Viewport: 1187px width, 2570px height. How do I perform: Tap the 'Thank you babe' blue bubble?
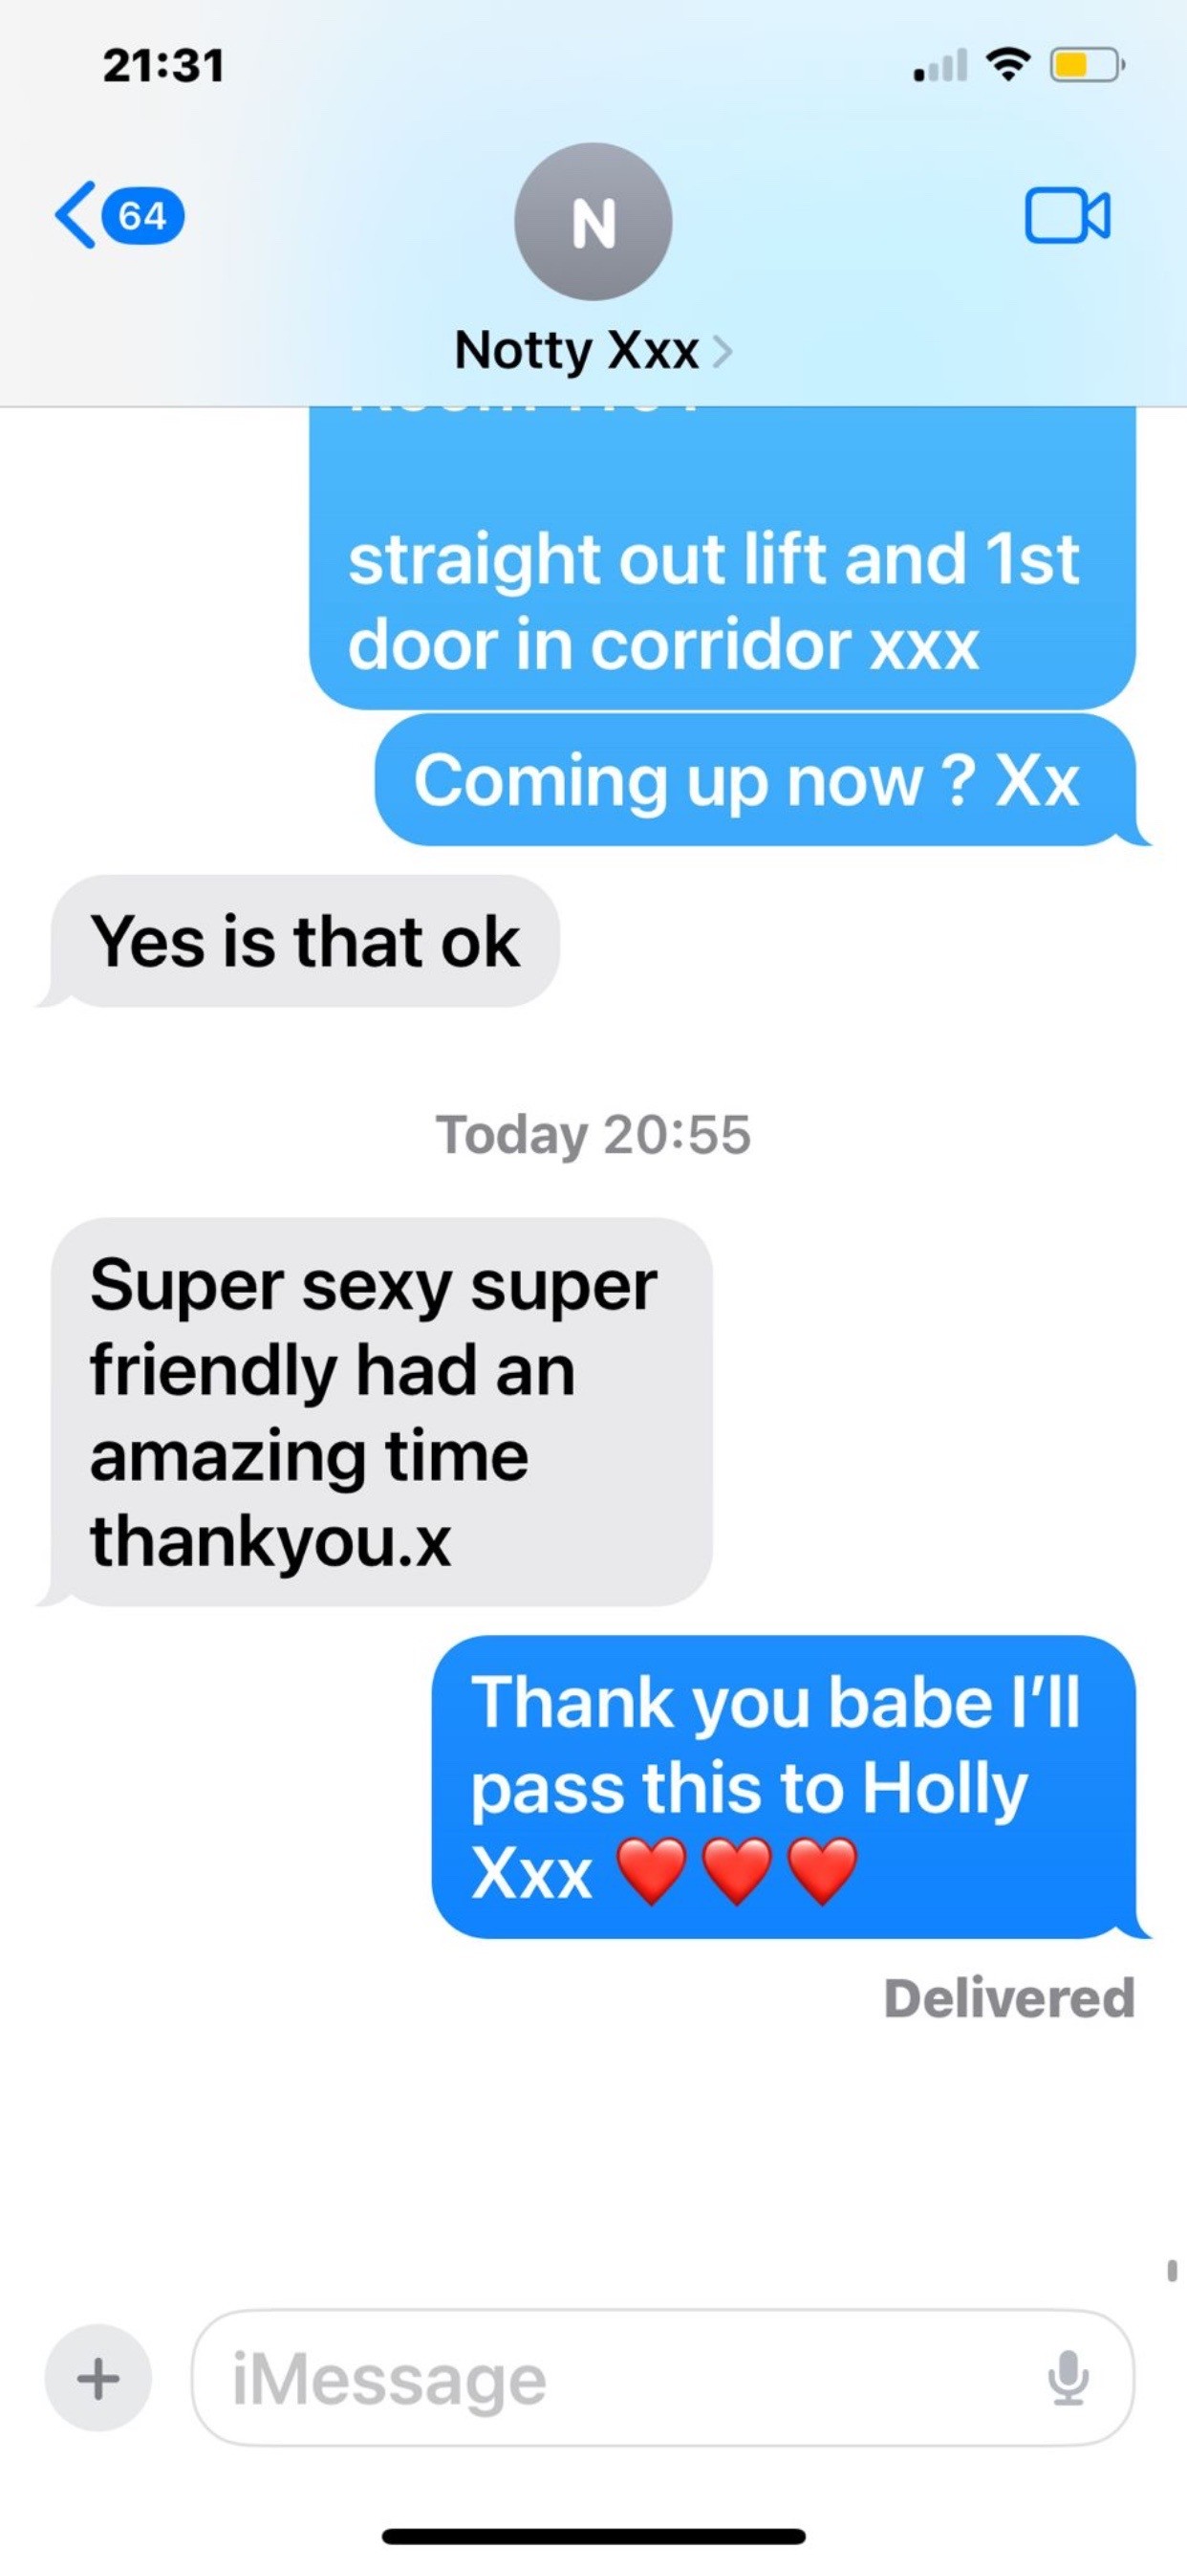coord(784,1787)
